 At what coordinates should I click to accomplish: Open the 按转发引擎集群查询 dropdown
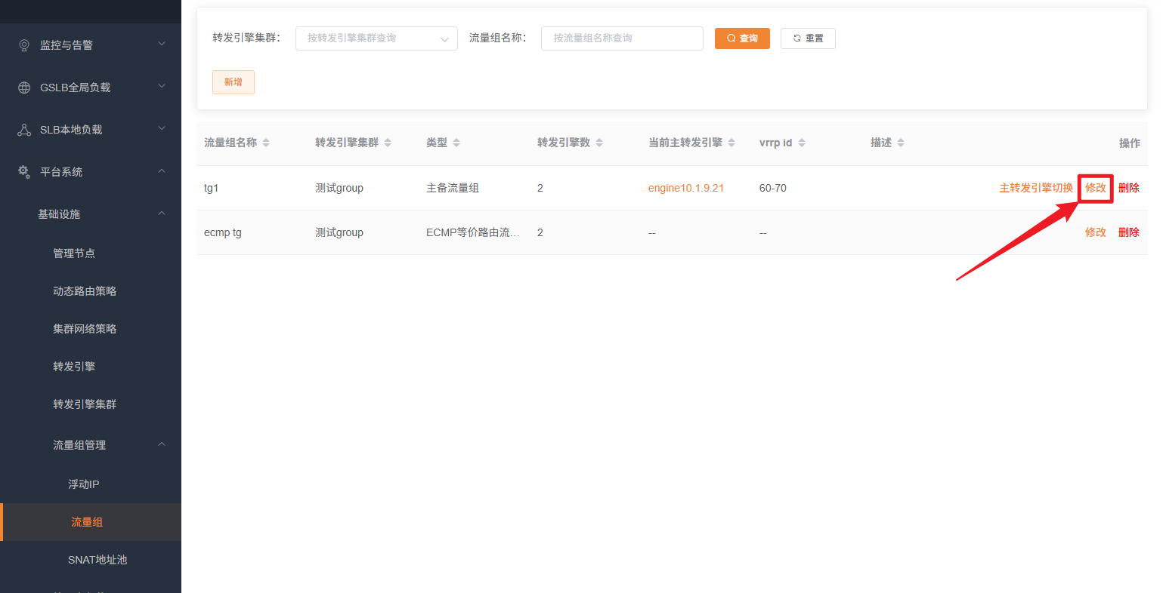tap(376, 38)
